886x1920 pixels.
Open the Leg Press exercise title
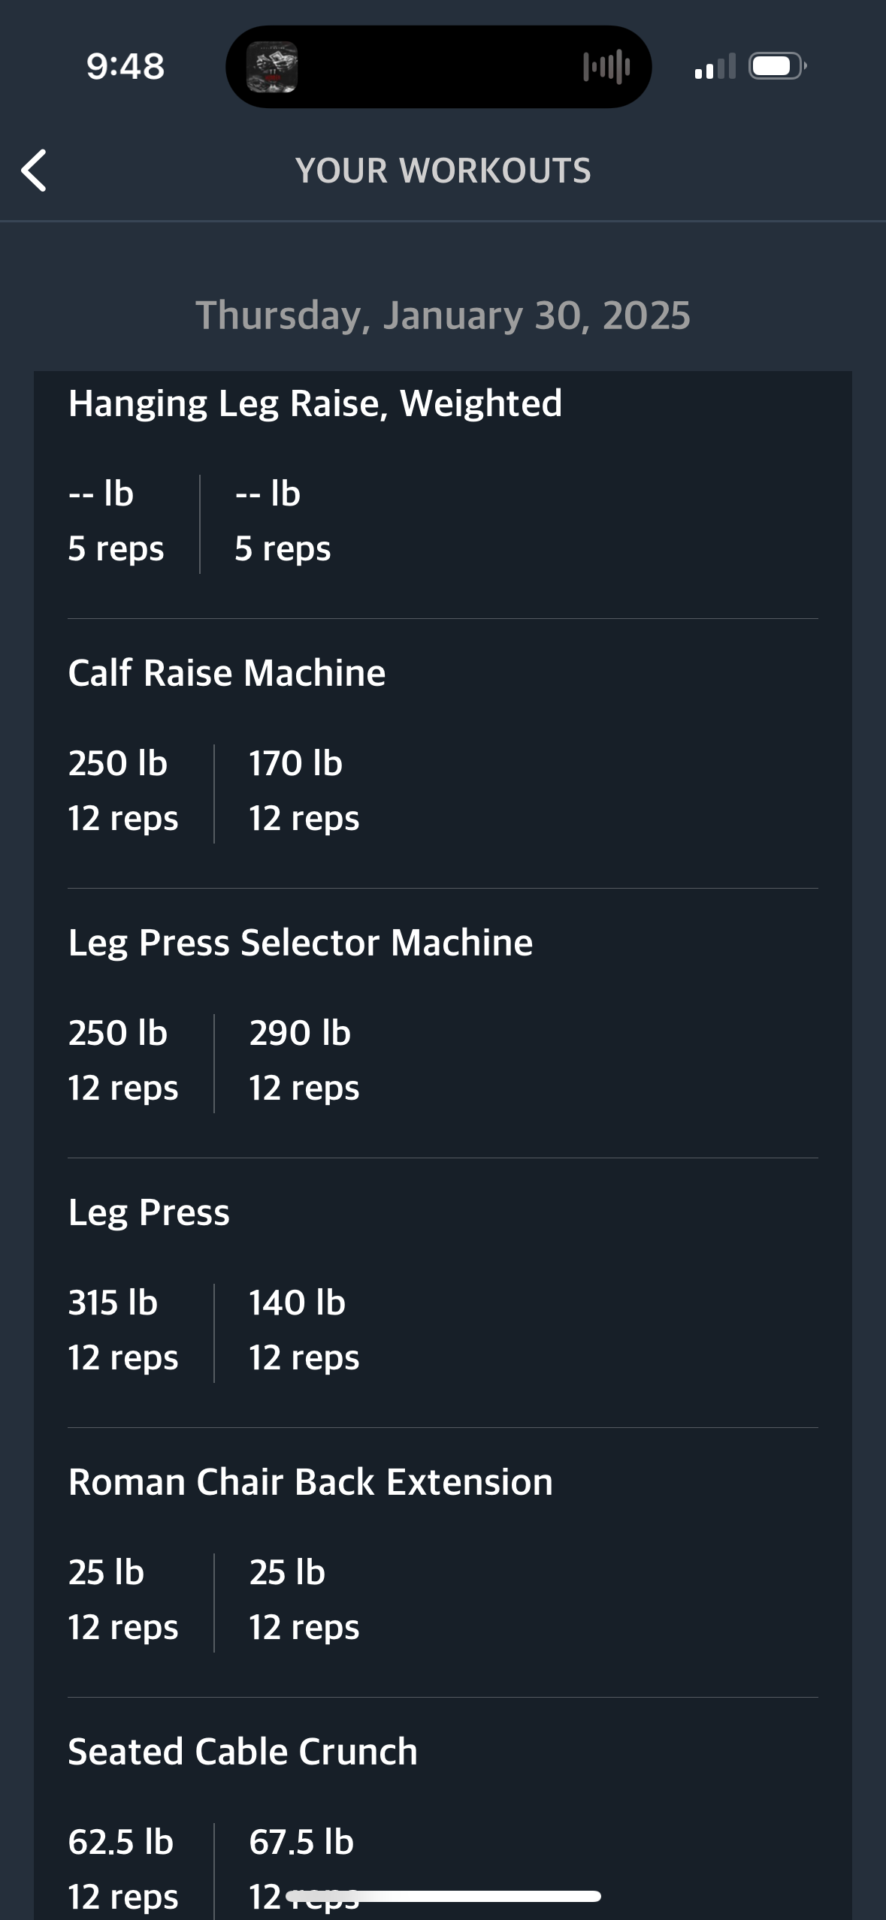click(x=149, y=1212)
